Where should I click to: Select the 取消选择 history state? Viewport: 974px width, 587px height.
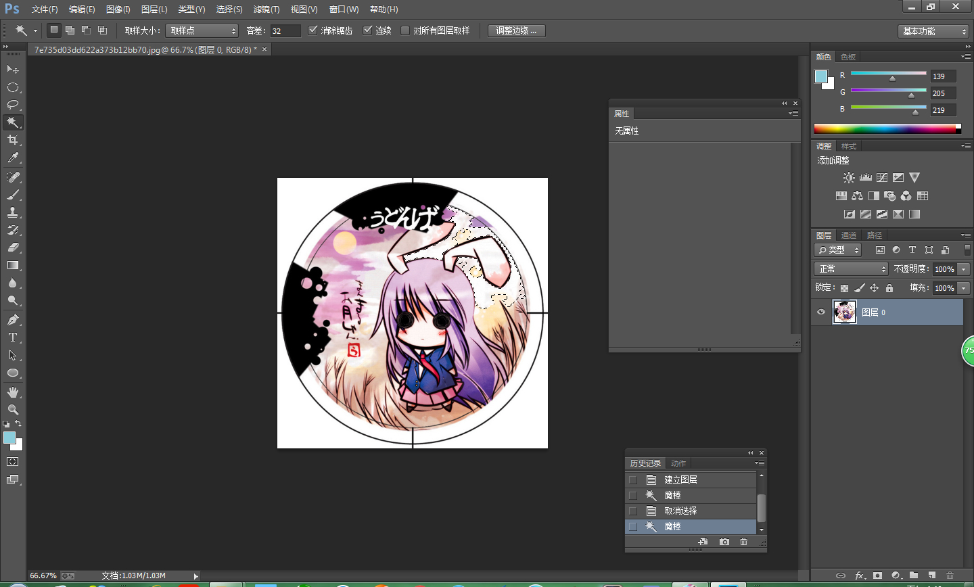click(x=691, y=511)
